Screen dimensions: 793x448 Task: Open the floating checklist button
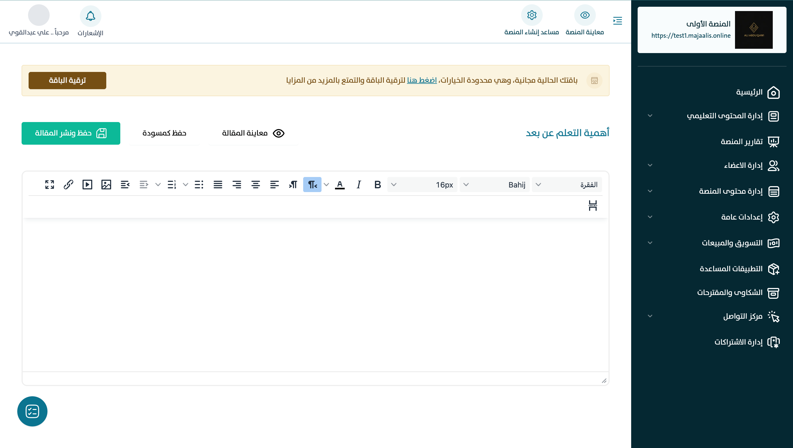coord(32,411)
